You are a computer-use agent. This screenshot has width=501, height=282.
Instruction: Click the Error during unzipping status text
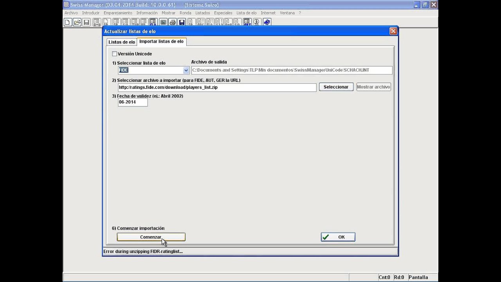click(143, 251)
